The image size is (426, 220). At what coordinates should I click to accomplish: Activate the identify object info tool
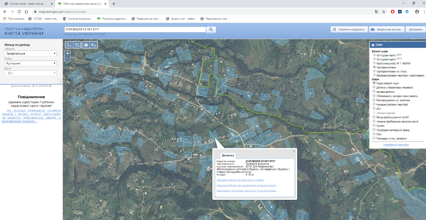coord(94,45)
